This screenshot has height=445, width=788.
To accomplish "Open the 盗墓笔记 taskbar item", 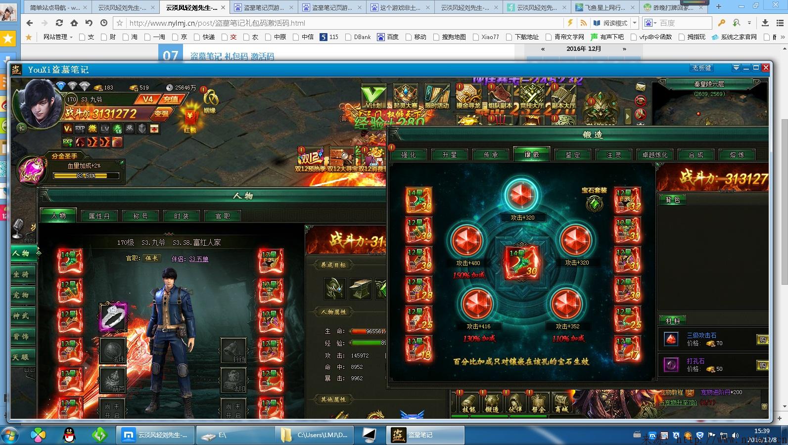I will click(425, 435).
